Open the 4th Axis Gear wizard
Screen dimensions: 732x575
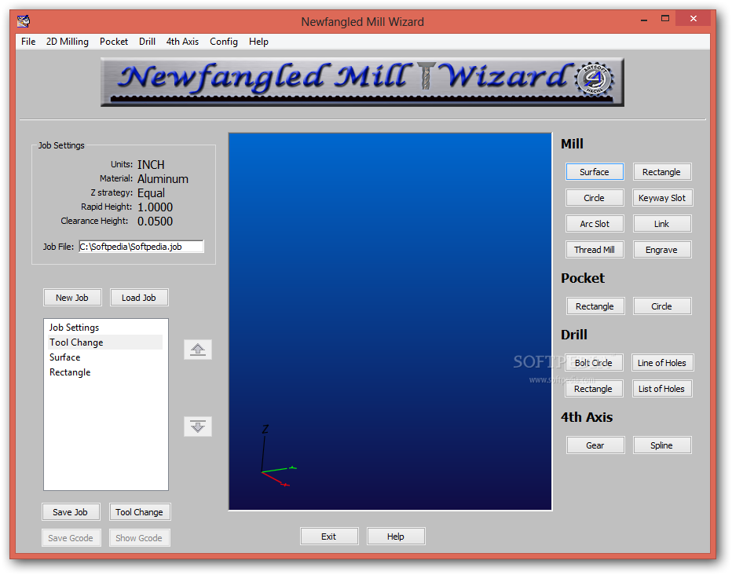pos(595,445)
